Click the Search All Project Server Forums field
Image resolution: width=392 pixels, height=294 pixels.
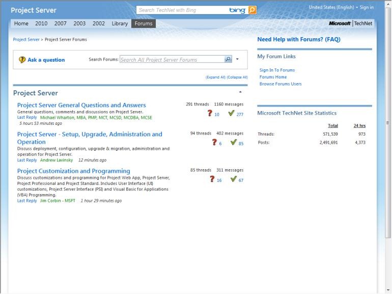click(172, 59)
